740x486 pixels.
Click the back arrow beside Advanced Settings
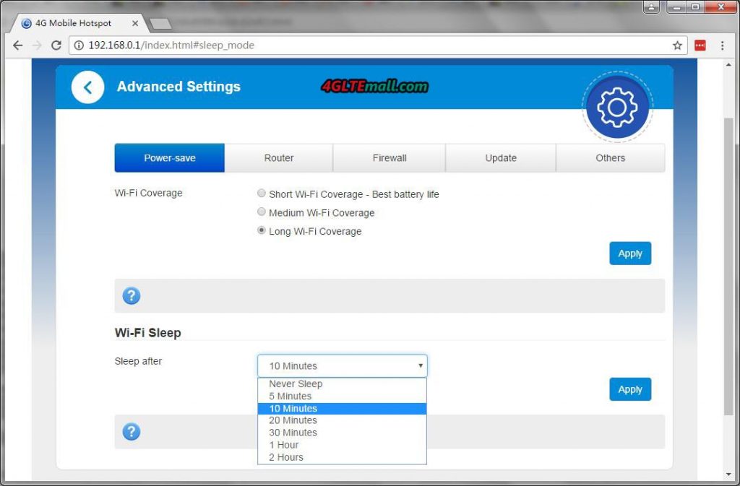[x=87, y=87]
